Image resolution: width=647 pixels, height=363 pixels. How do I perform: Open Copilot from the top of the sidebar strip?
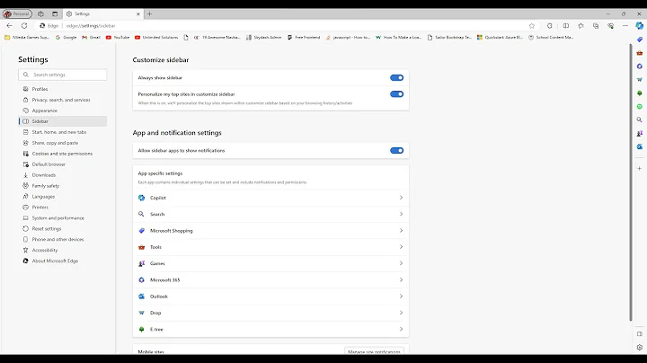click(639, 25)
